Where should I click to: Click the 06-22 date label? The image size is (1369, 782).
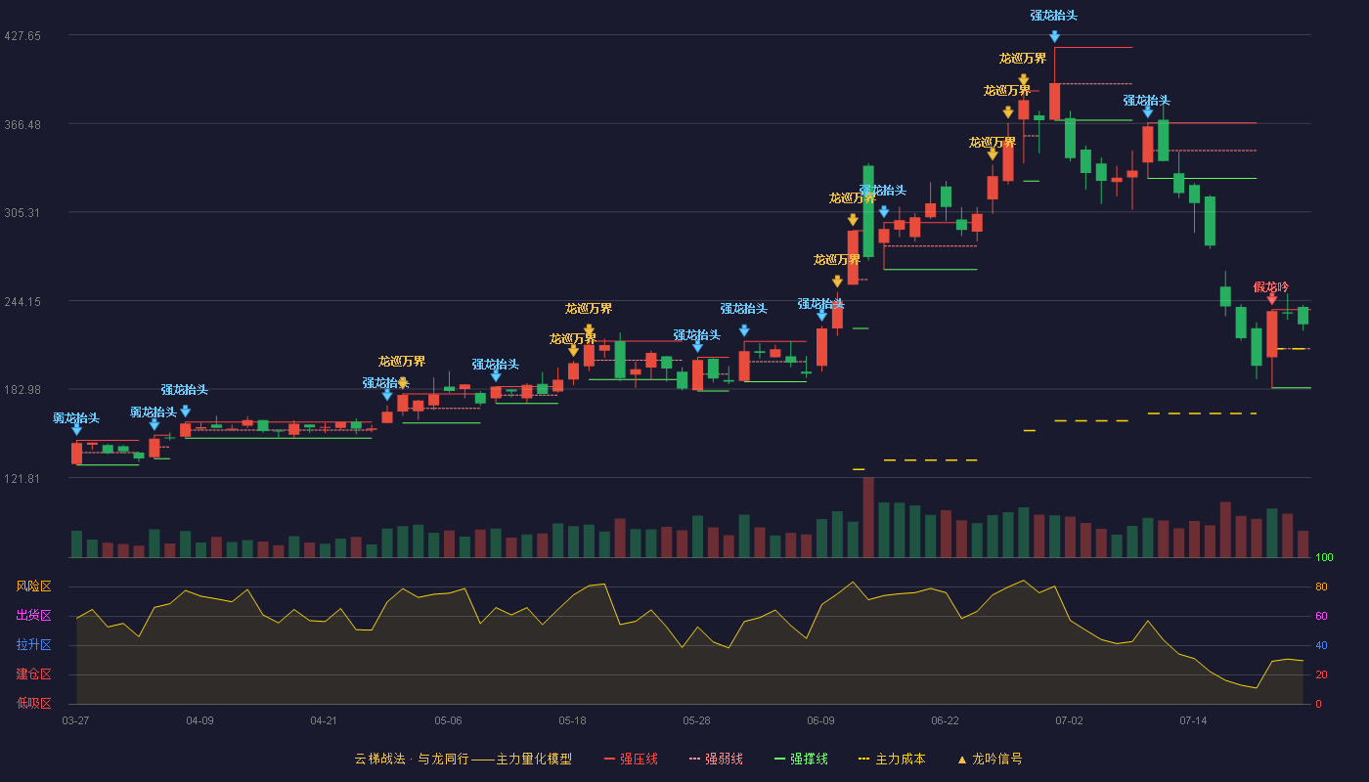(945, 720)
